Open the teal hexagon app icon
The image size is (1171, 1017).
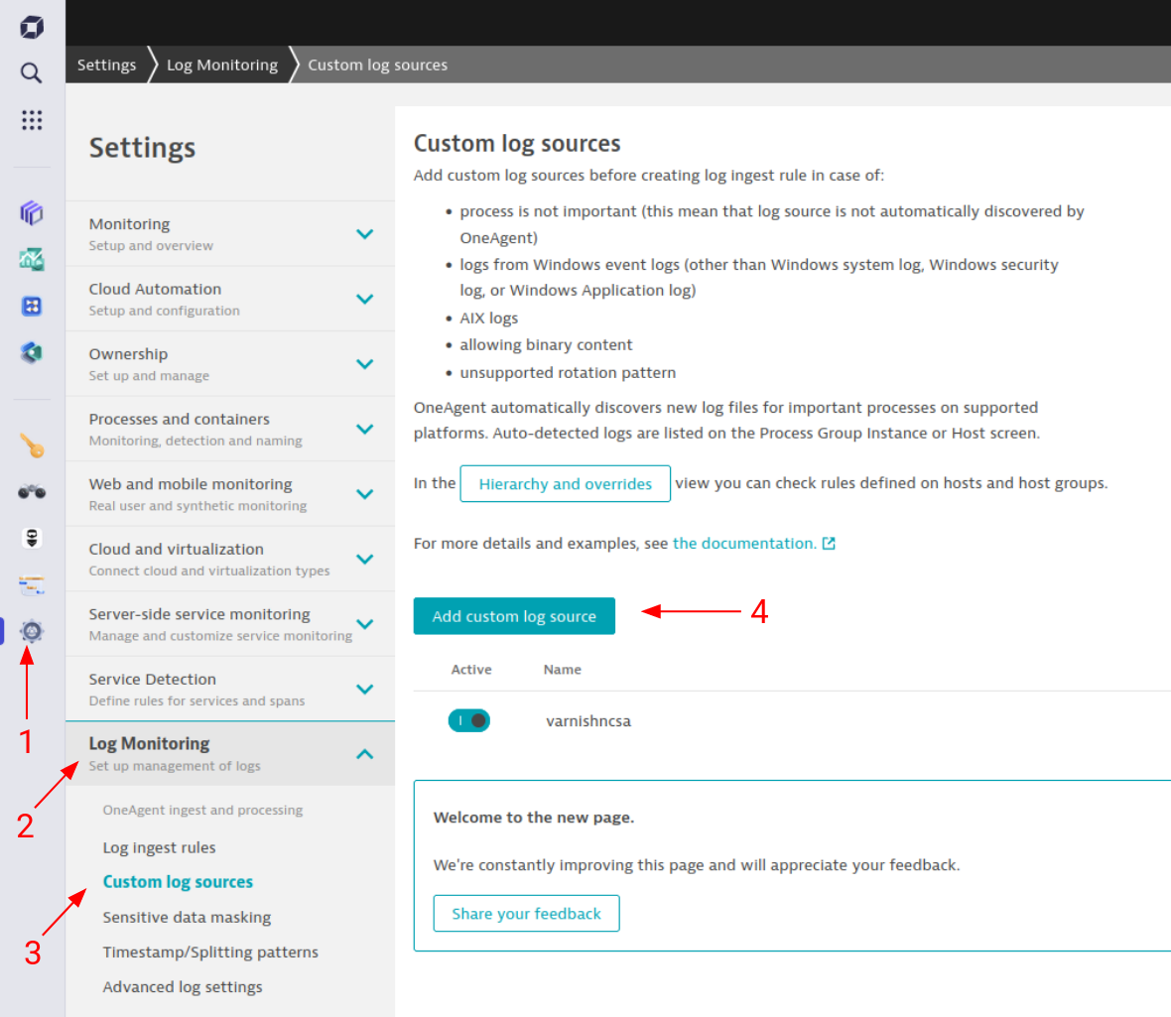click(x=32, y=352)
